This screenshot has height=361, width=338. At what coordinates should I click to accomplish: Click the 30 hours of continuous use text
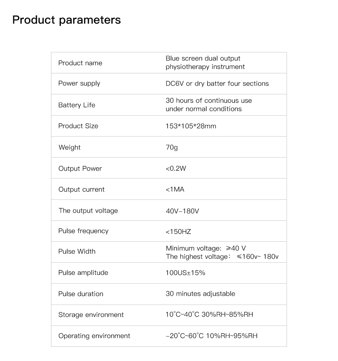(209, 101)
